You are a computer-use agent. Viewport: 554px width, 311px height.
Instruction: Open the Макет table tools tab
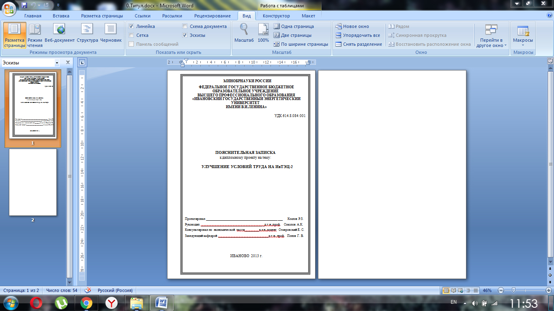click(x=308, y=16)
